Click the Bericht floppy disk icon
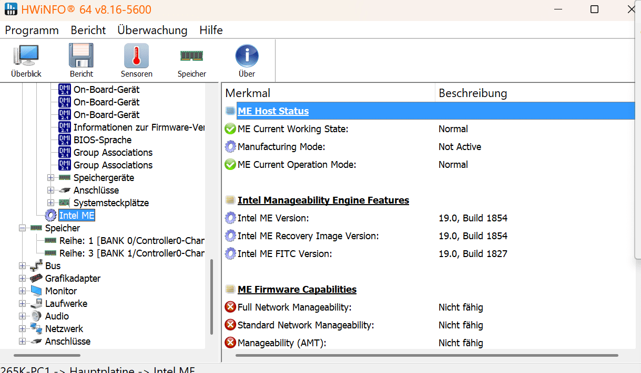Image resolution: width=641 pixels, height=373 pixels. [x=81, y=56]
